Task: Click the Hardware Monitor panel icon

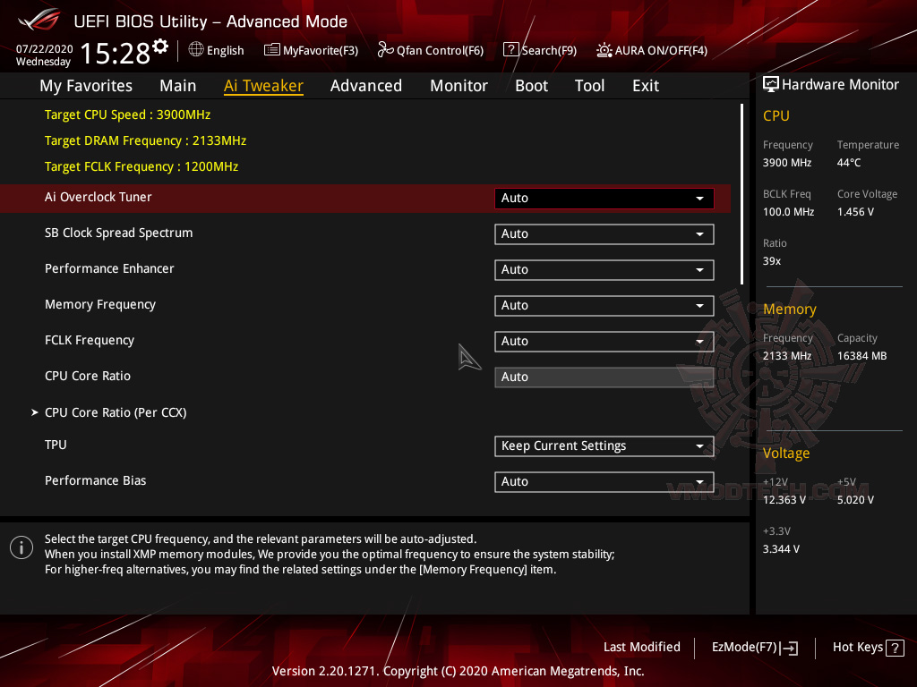Action: pos(771,84)
